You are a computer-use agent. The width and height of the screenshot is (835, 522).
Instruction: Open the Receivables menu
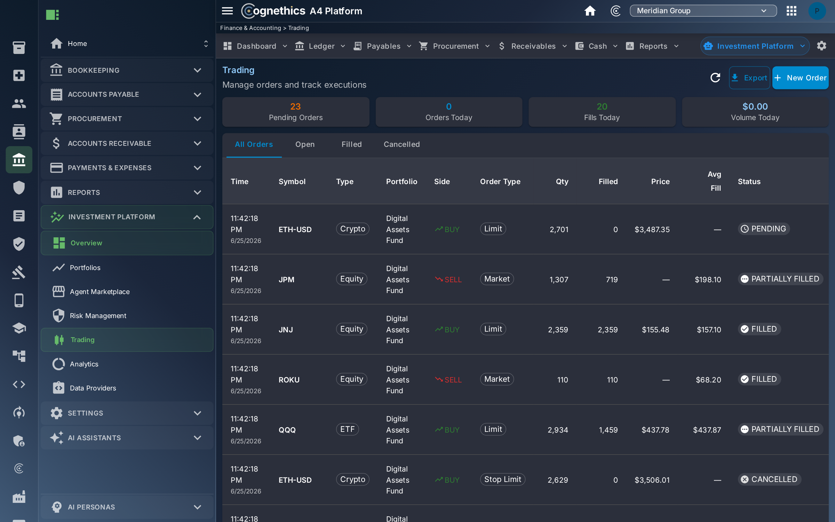pyautogui.click(x=533, y=46)
